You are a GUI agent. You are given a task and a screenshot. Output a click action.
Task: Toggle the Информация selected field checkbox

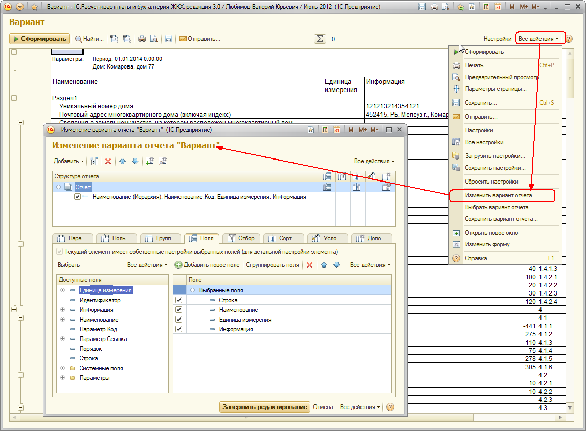(x=178, y=329)
